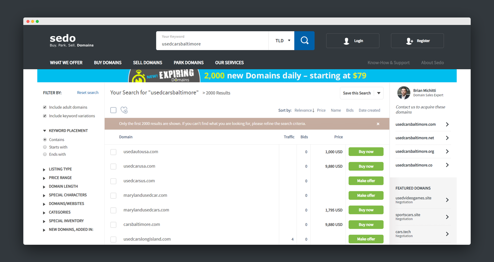
Task: Check the carsbaltimore.com row checkbox
Action: click(x=113, y=225)
